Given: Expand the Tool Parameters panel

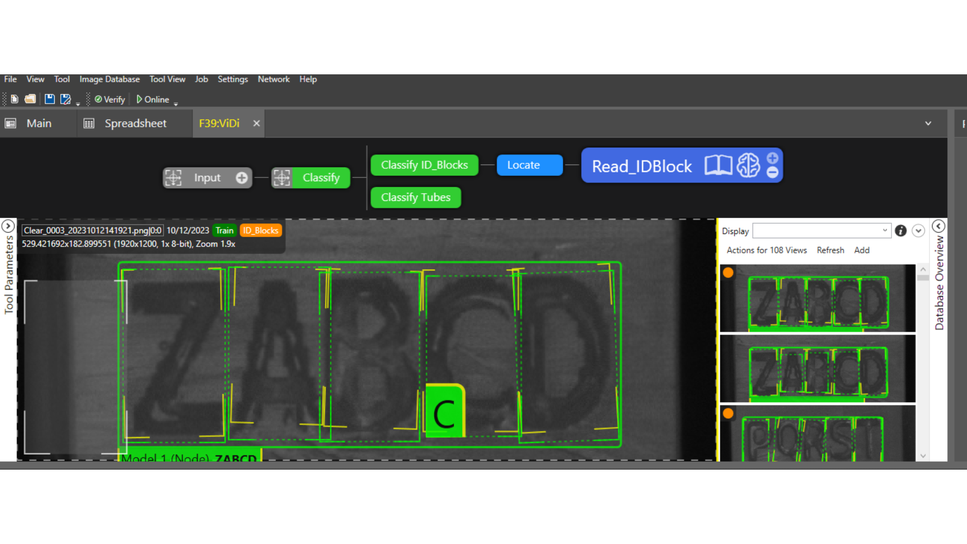Looking at the screenshot, I should pos(8,225).
